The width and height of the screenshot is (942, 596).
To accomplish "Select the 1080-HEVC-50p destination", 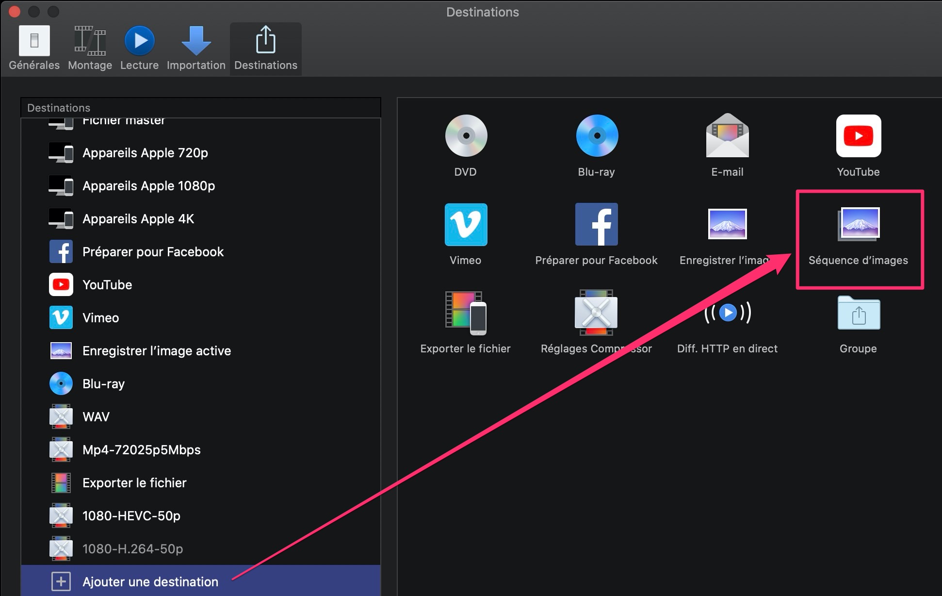I will click(x=201, y=516).
